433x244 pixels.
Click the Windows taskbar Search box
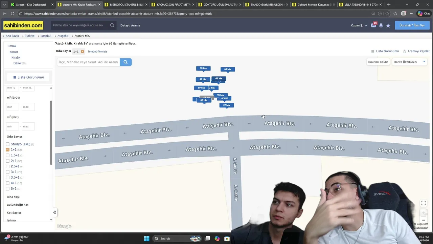click(177, 239)
